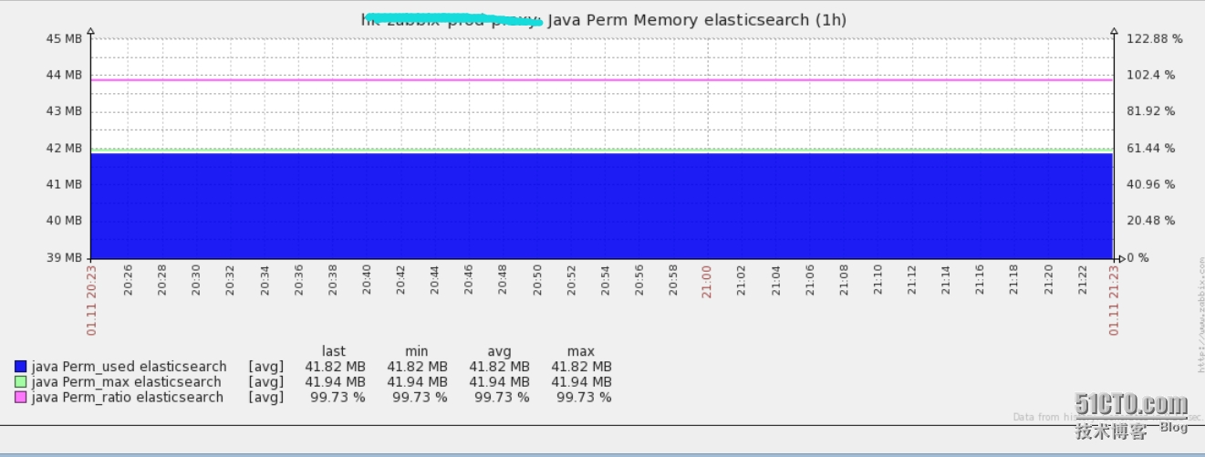Select Perm_max last value 41.94 MB
Image resolution: width=1205 pixels, height=457 pixels.
pyautogui.click(x=335, y=382)
